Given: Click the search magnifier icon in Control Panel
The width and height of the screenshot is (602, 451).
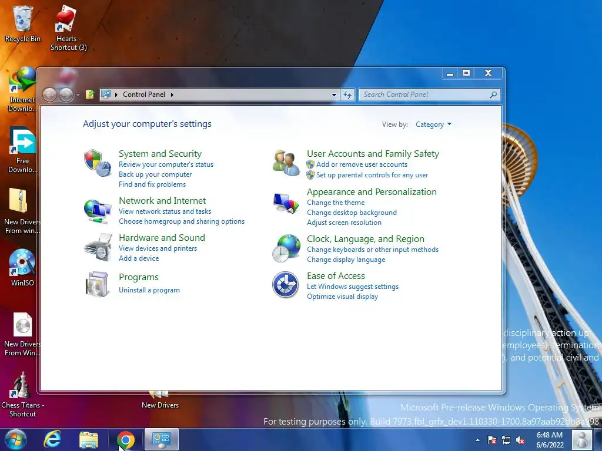Looking at the screenshot, I should (493, 95).
